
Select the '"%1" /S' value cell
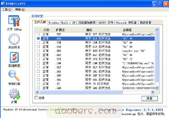click(x=127, y=59)
